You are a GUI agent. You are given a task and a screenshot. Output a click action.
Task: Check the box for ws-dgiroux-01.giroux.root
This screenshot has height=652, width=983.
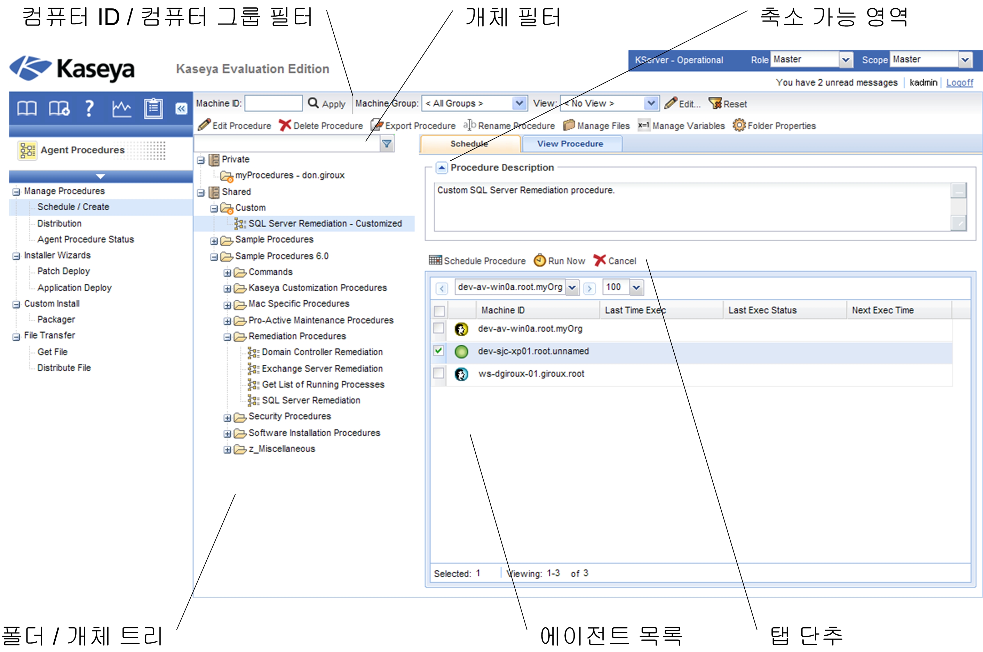(x=438, y=373)
